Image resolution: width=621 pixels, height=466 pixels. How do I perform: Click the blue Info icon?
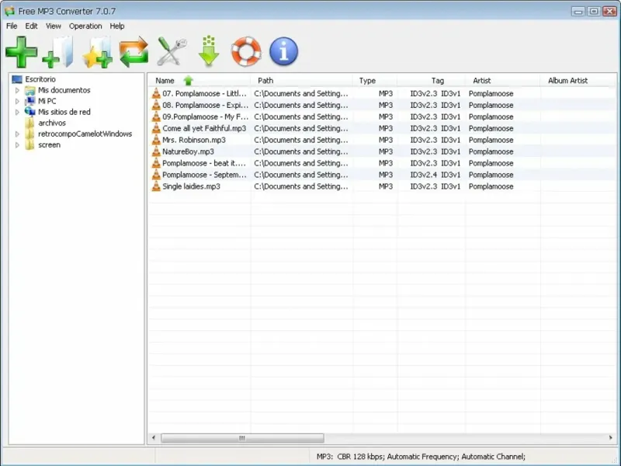[x=283, y=51]
